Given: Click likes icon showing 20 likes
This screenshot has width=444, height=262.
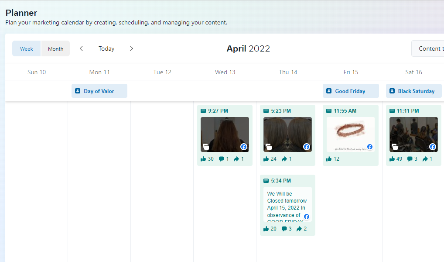Looking at the screenshot, I should [266, 228].
